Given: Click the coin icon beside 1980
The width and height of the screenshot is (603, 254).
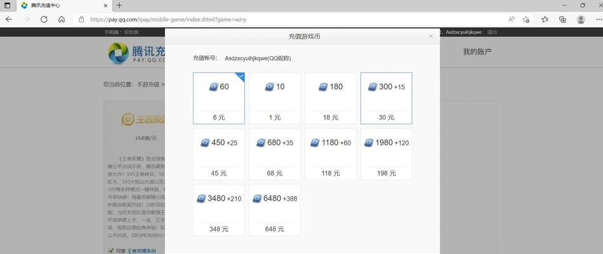Looking at the screenshot, I should pyautogui.click(x=369, y=143).
